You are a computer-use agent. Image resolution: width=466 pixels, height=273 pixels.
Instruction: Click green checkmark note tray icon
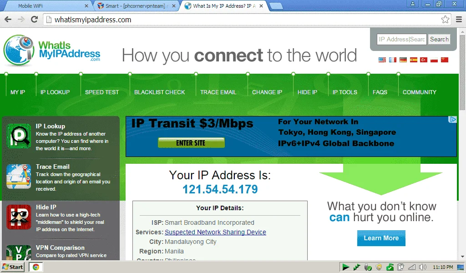tap(390, 267)
